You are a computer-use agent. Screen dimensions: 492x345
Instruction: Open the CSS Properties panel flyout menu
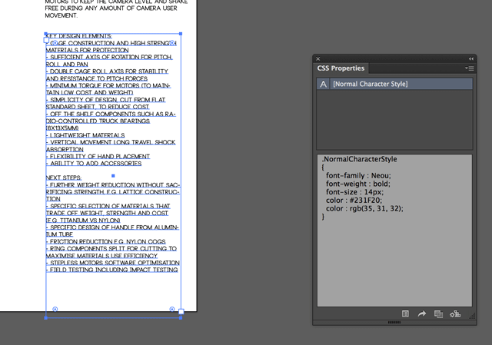[470, 68]
